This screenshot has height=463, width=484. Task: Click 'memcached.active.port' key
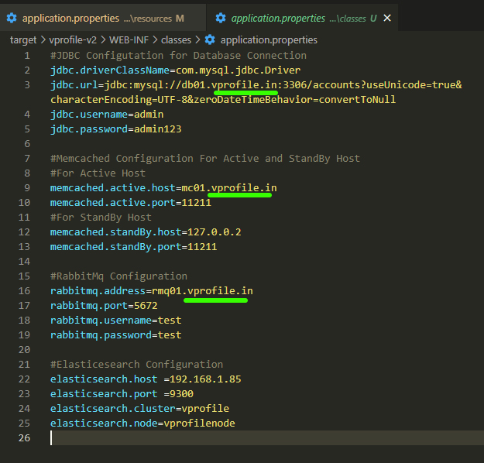[x=112, y=203]
